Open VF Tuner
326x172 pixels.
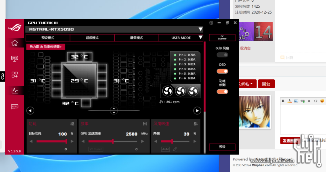(x=96, y=149)
